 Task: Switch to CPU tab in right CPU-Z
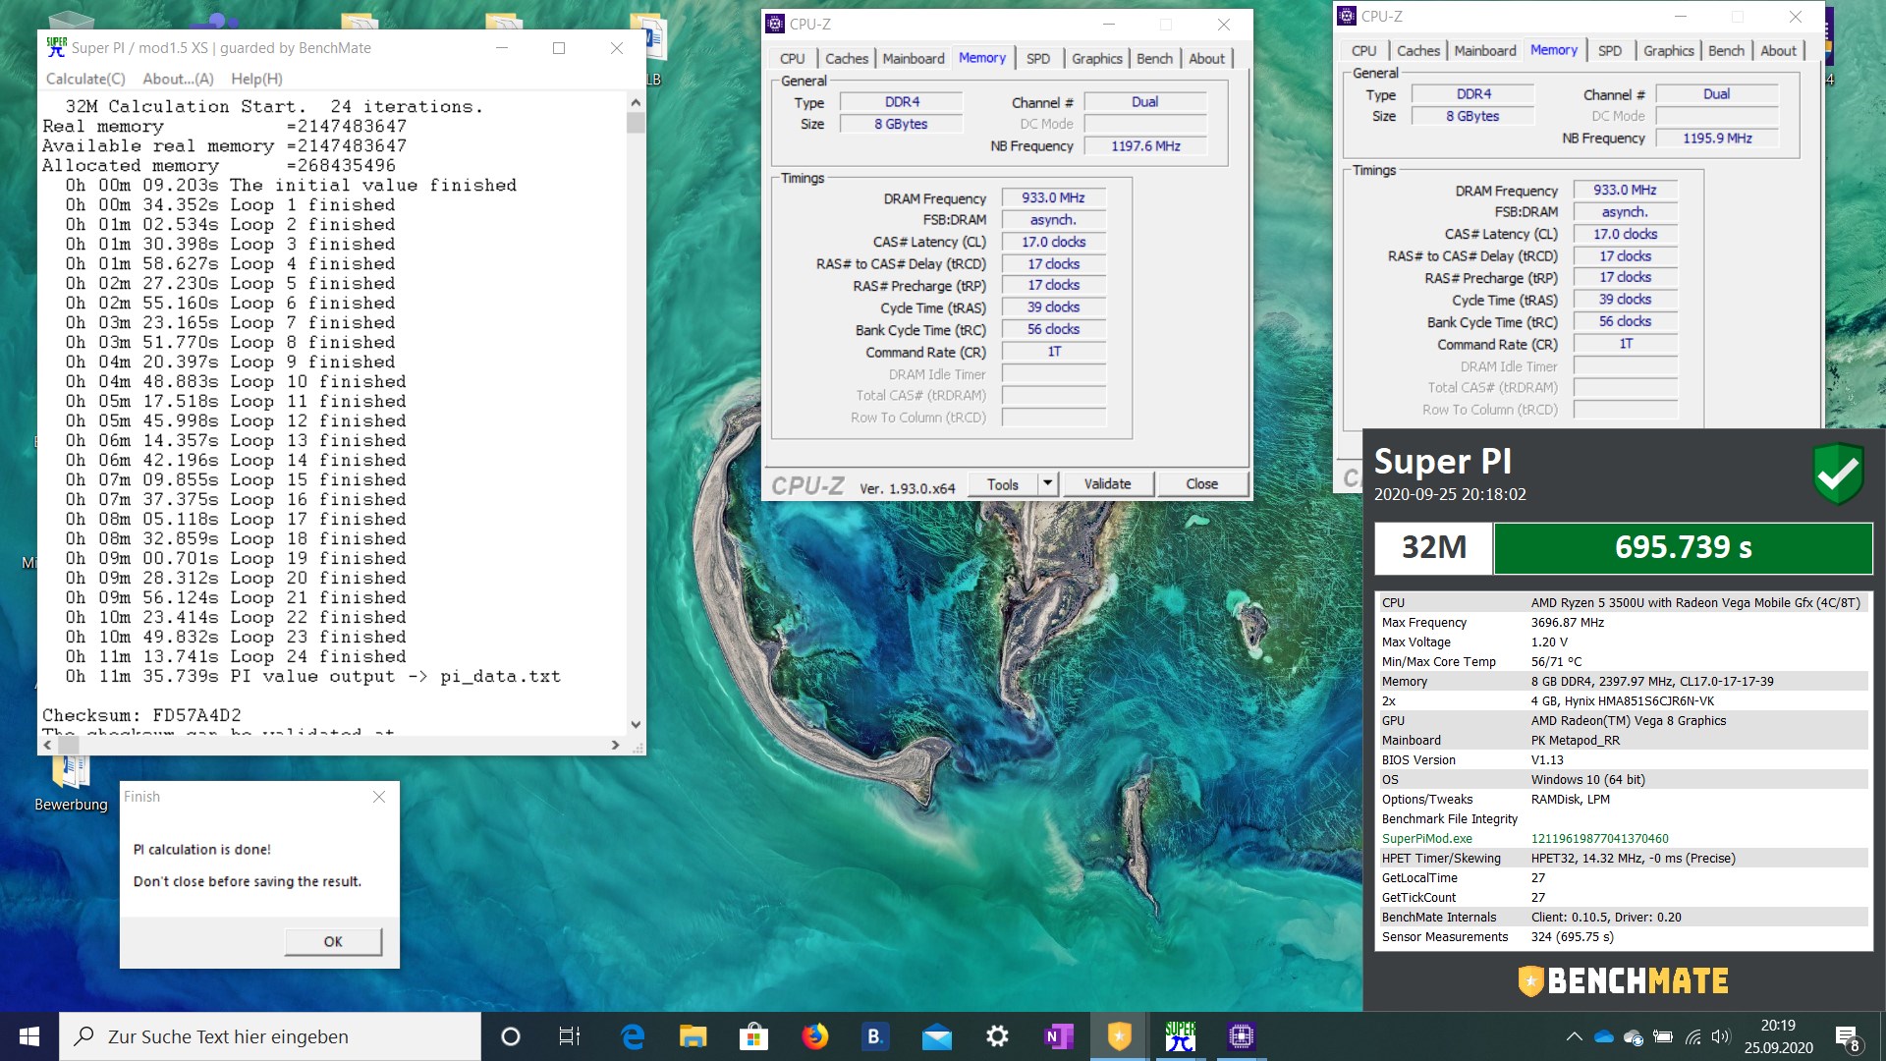tap(1363, 51)
